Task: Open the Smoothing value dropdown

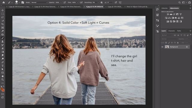Action: (x=98, y=2)
